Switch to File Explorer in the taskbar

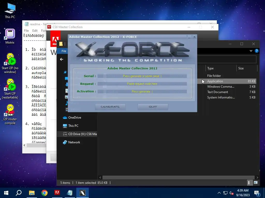click(32, 193)
